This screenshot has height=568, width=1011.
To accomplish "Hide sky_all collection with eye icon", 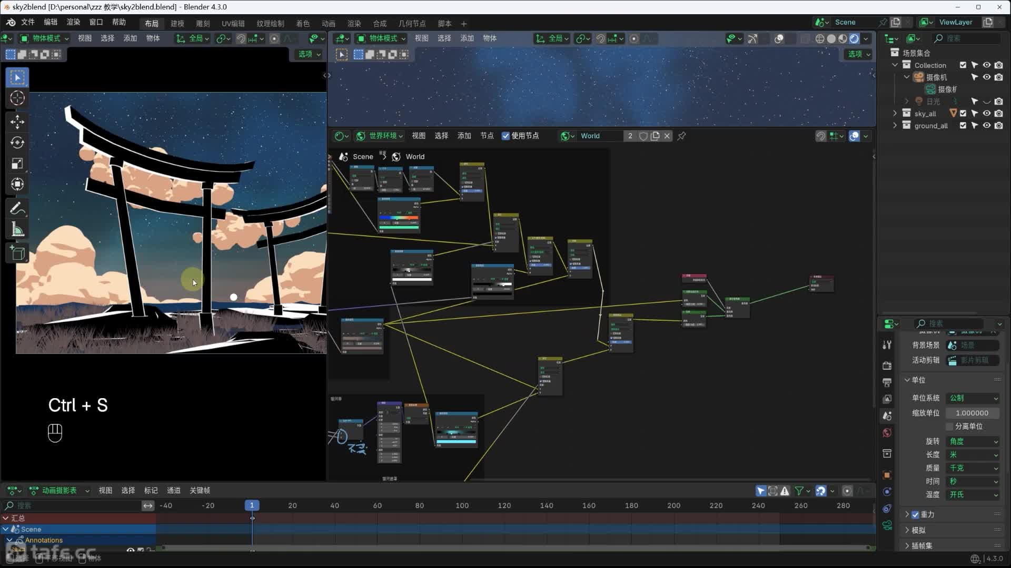I will click(x=987, y=114).
